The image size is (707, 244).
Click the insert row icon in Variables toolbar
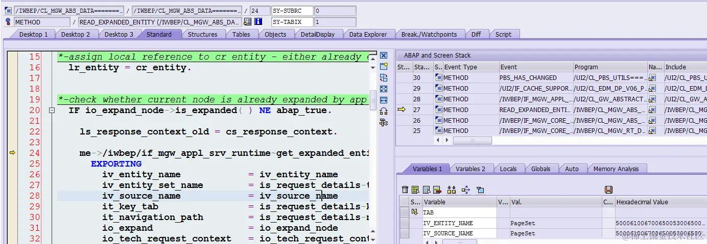[x=426, y=189]
